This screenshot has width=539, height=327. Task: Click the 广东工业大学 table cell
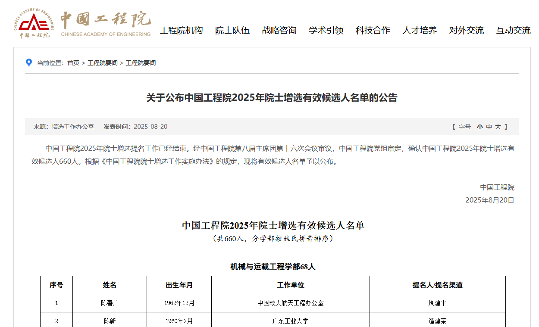[x=290, y=321]
